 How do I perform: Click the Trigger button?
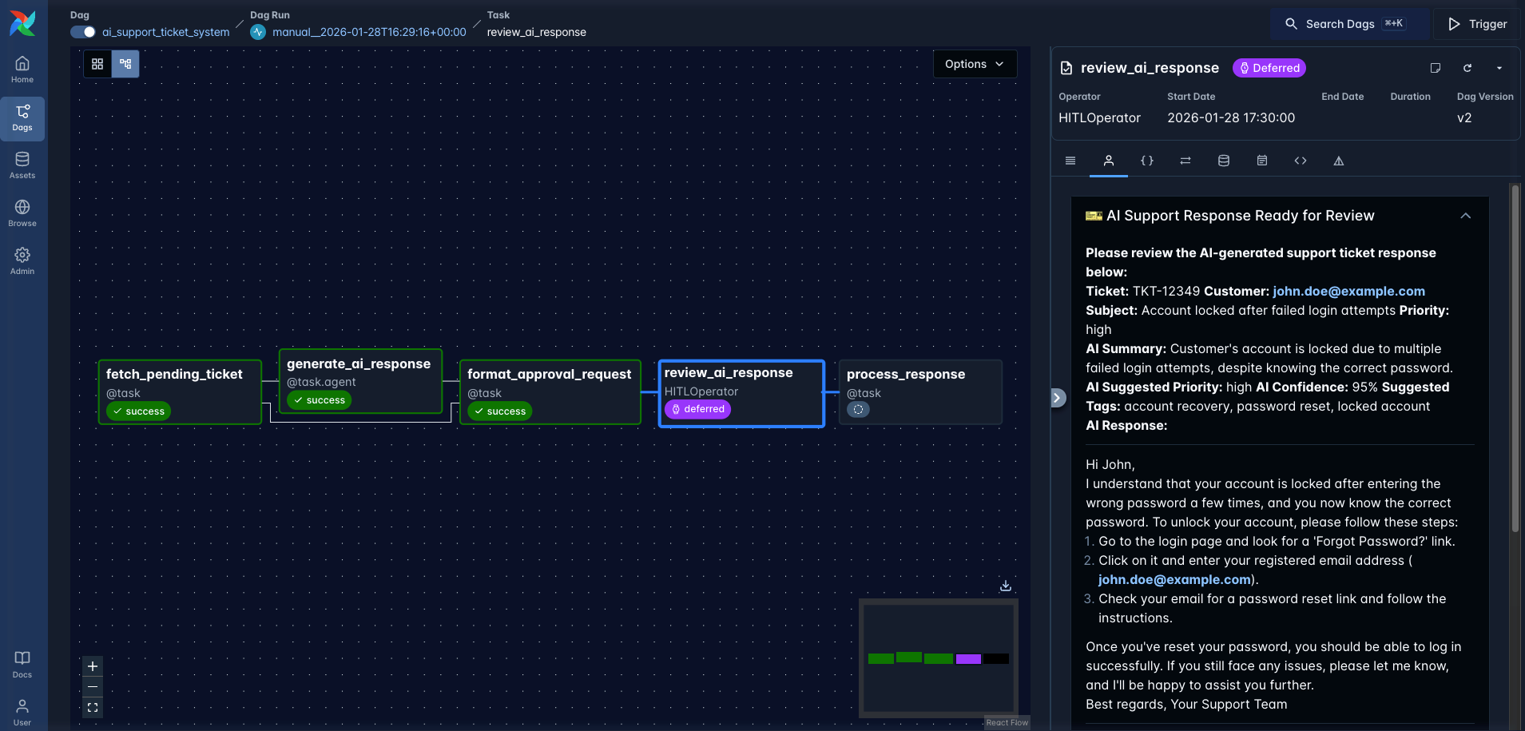(x=1478, y=24)
